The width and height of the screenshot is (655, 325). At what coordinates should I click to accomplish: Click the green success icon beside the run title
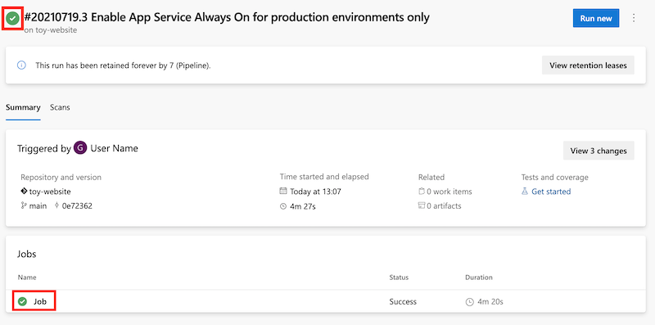tap(13, 18)
